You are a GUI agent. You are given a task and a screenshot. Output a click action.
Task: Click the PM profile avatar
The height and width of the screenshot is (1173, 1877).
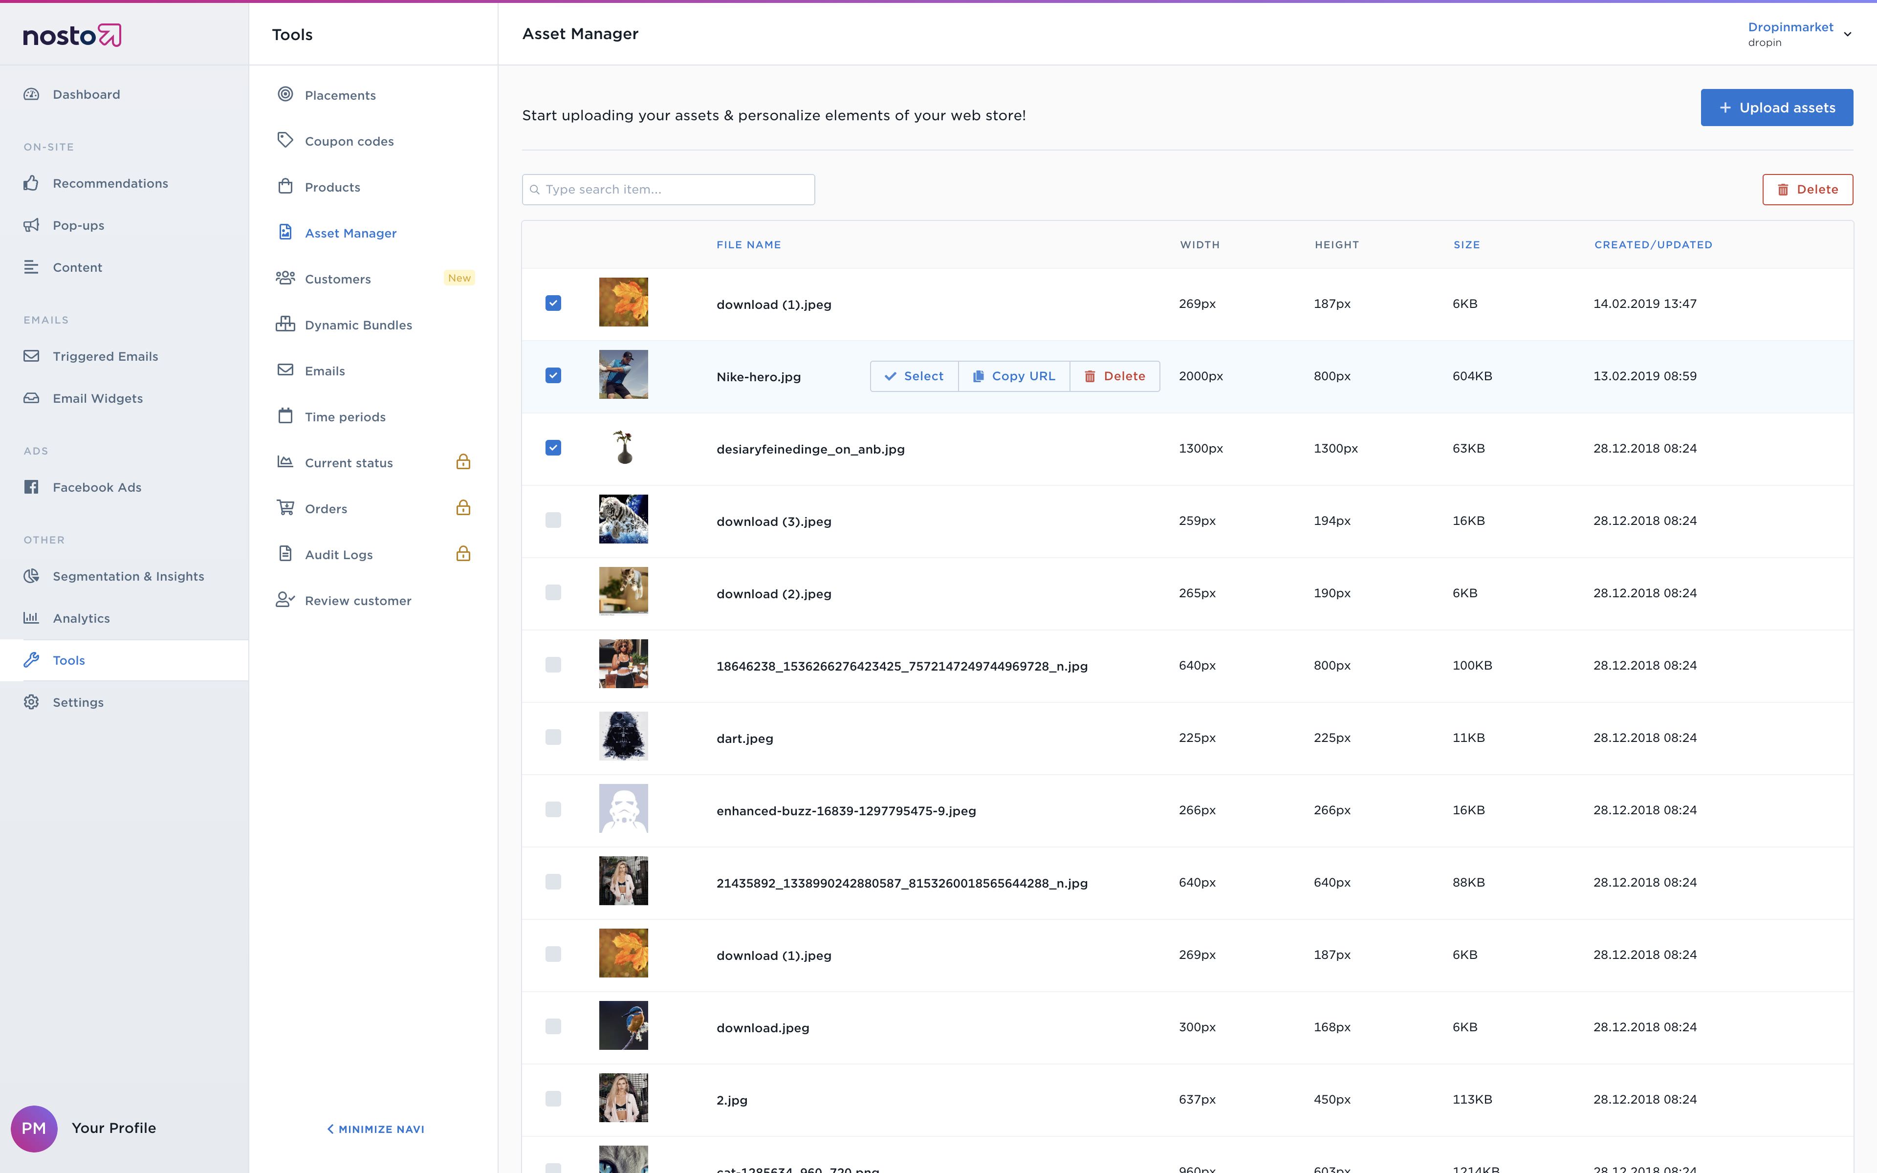[x=34, y=1128]
